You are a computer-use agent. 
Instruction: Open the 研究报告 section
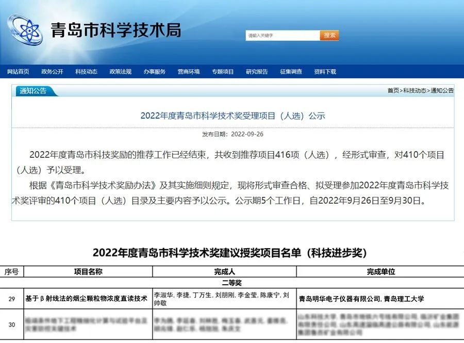(x=257, y=72)
